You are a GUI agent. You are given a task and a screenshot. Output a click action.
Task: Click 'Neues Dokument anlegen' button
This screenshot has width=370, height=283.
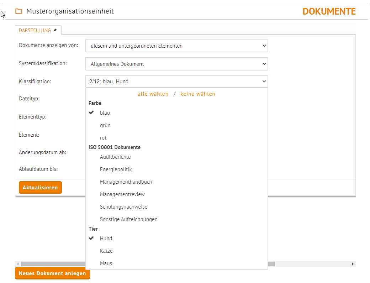click(52, 273)
